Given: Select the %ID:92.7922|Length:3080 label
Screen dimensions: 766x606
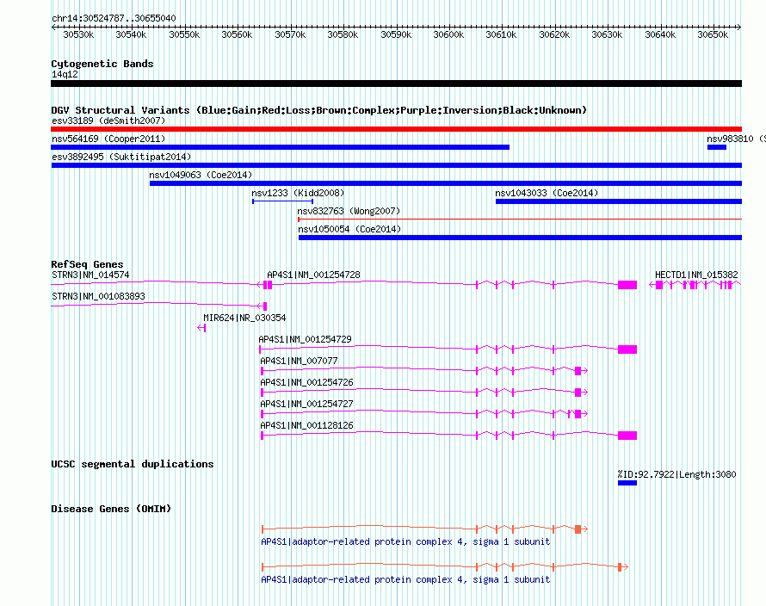Looking at the screenshot, I should (x=676, y=474).
